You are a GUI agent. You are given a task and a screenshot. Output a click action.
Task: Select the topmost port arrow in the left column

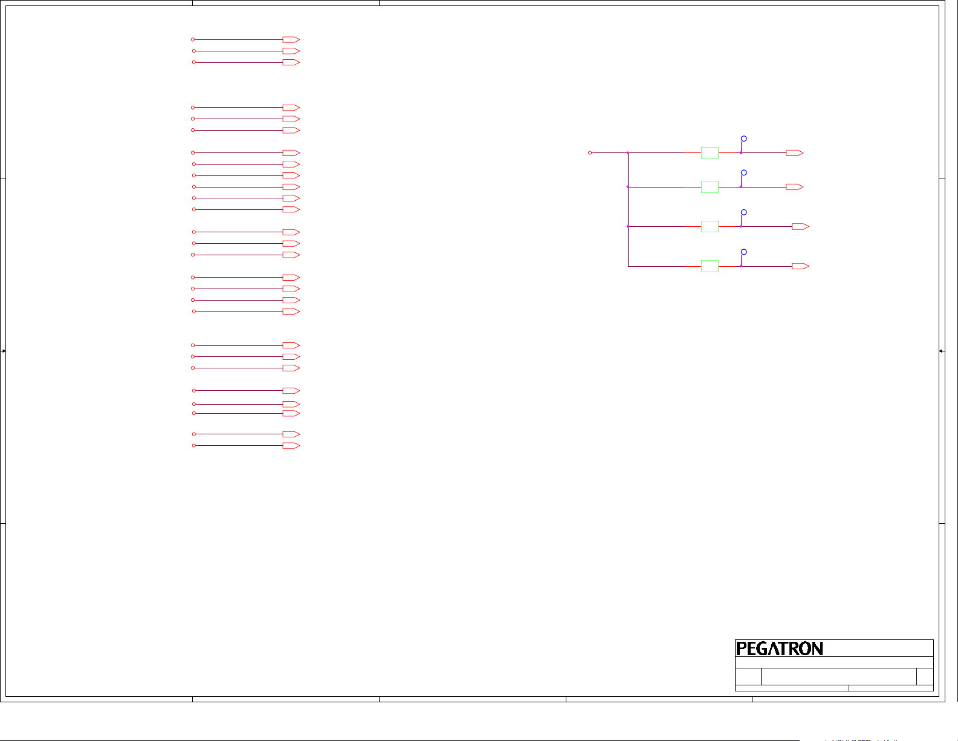(291, 39)
